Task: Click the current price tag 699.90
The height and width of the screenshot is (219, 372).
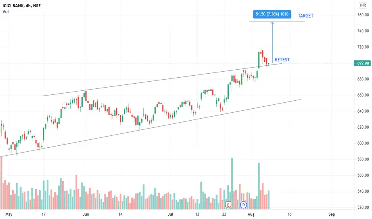Action: pyautogui.click(x=362, y=63)
